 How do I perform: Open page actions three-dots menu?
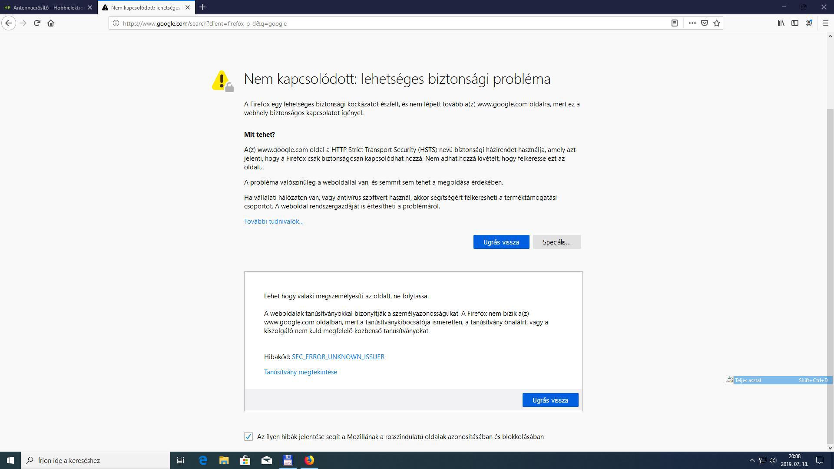tap(692, 23)
